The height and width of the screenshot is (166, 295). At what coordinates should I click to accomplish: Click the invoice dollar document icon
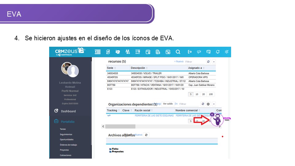click(x=158, y=52)
